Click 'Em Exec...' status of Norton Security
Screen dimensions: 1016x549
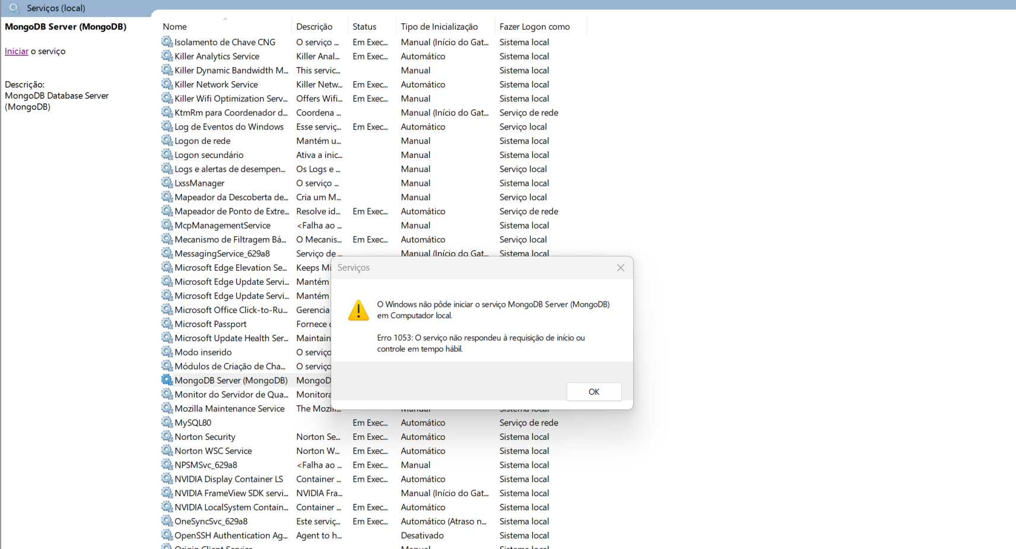(x=370, y=437)
